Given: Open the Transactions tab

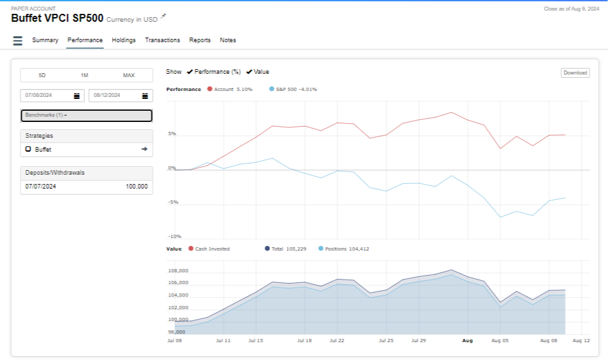Looking at the screenshot, I should (162, 40).
